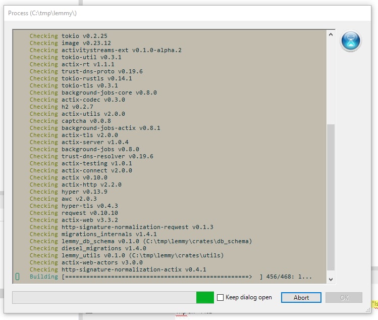Click the 'background-jobs-core v0.8.0' line
This screenshot has width=378, height=320.
pos(93,93)
